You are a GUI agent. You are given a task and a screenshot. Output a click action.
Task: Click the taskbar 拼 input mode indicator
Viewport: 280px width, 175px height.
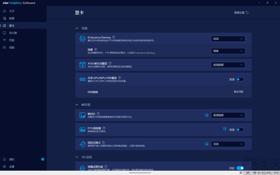[248, 173]
